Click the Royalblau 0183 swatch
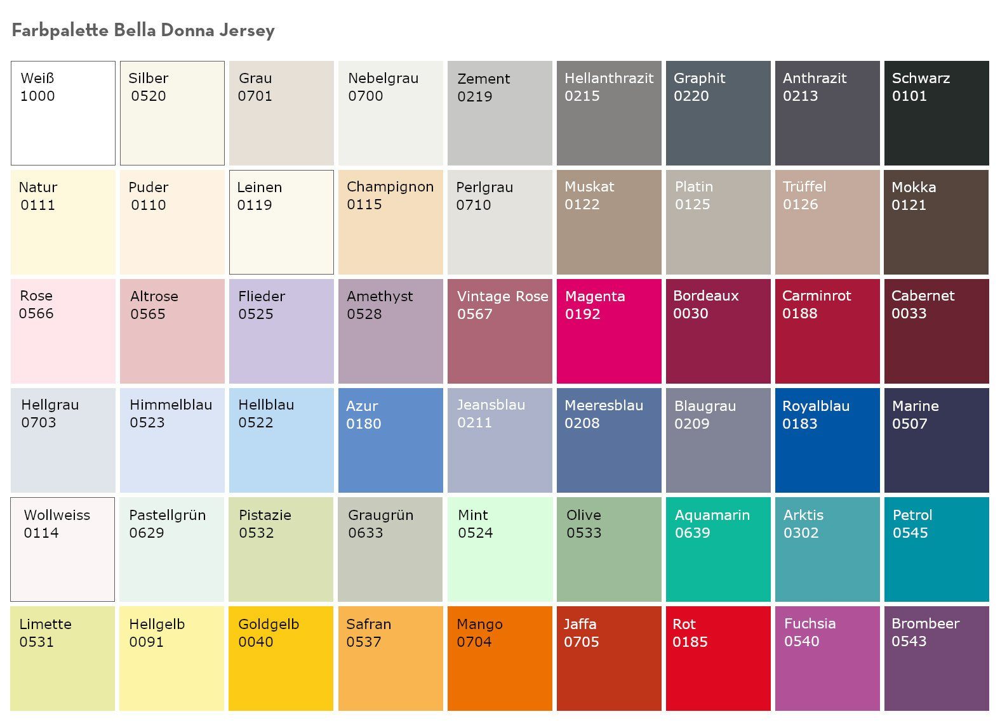1000x721 pixels. (827, 440)
